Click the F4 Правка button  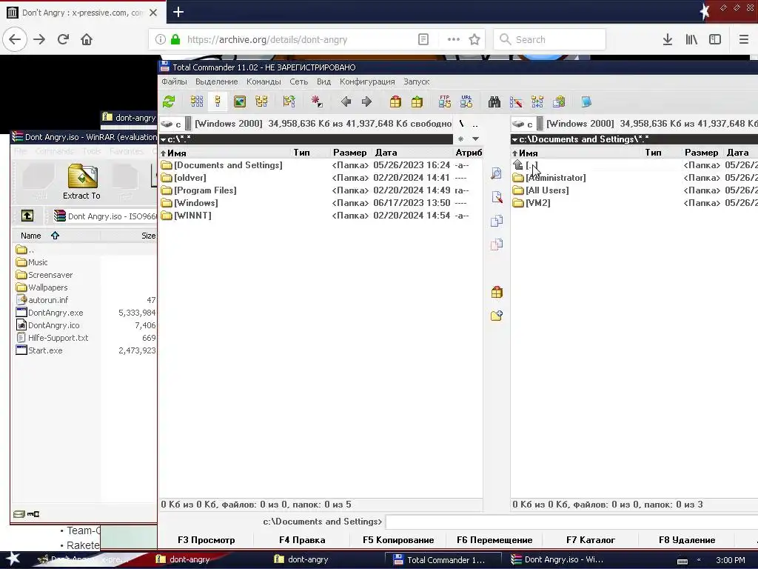tap(302, 540)
